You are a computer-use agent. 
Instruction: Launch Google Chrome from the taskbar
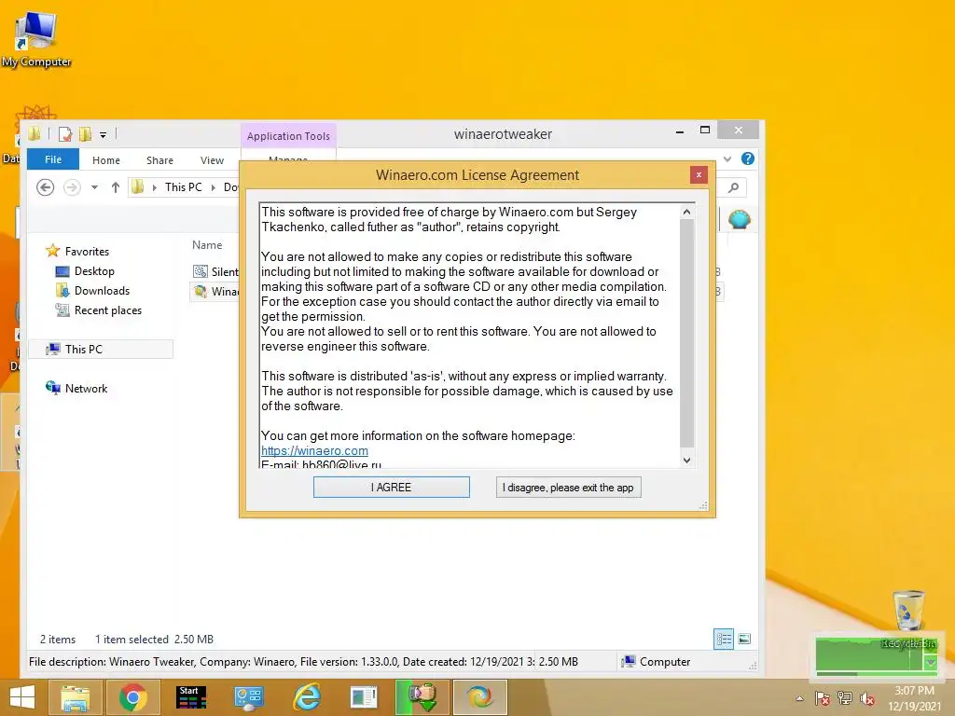coord(132,697)
